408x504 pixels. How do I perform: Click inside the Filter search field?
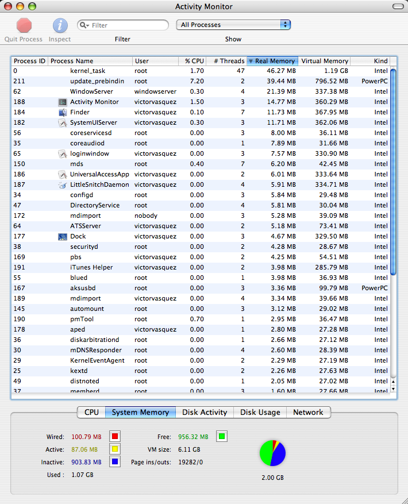(123, 25)
